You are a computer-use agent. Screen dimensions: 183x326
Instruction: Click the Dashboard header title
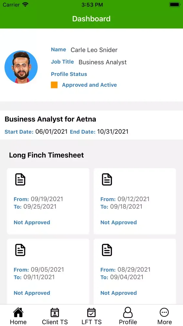91,19
